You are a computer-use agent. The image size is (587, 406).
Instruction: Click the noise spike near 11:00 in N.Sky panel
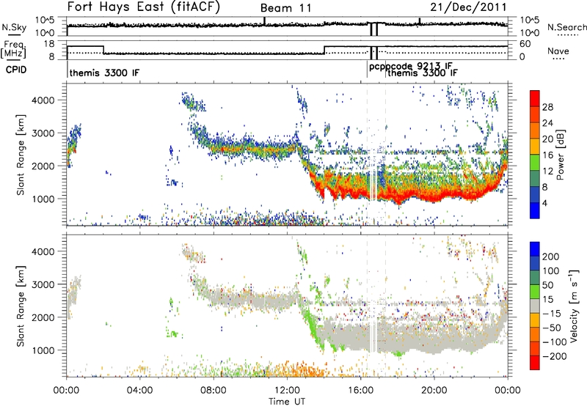pos(264,21)
